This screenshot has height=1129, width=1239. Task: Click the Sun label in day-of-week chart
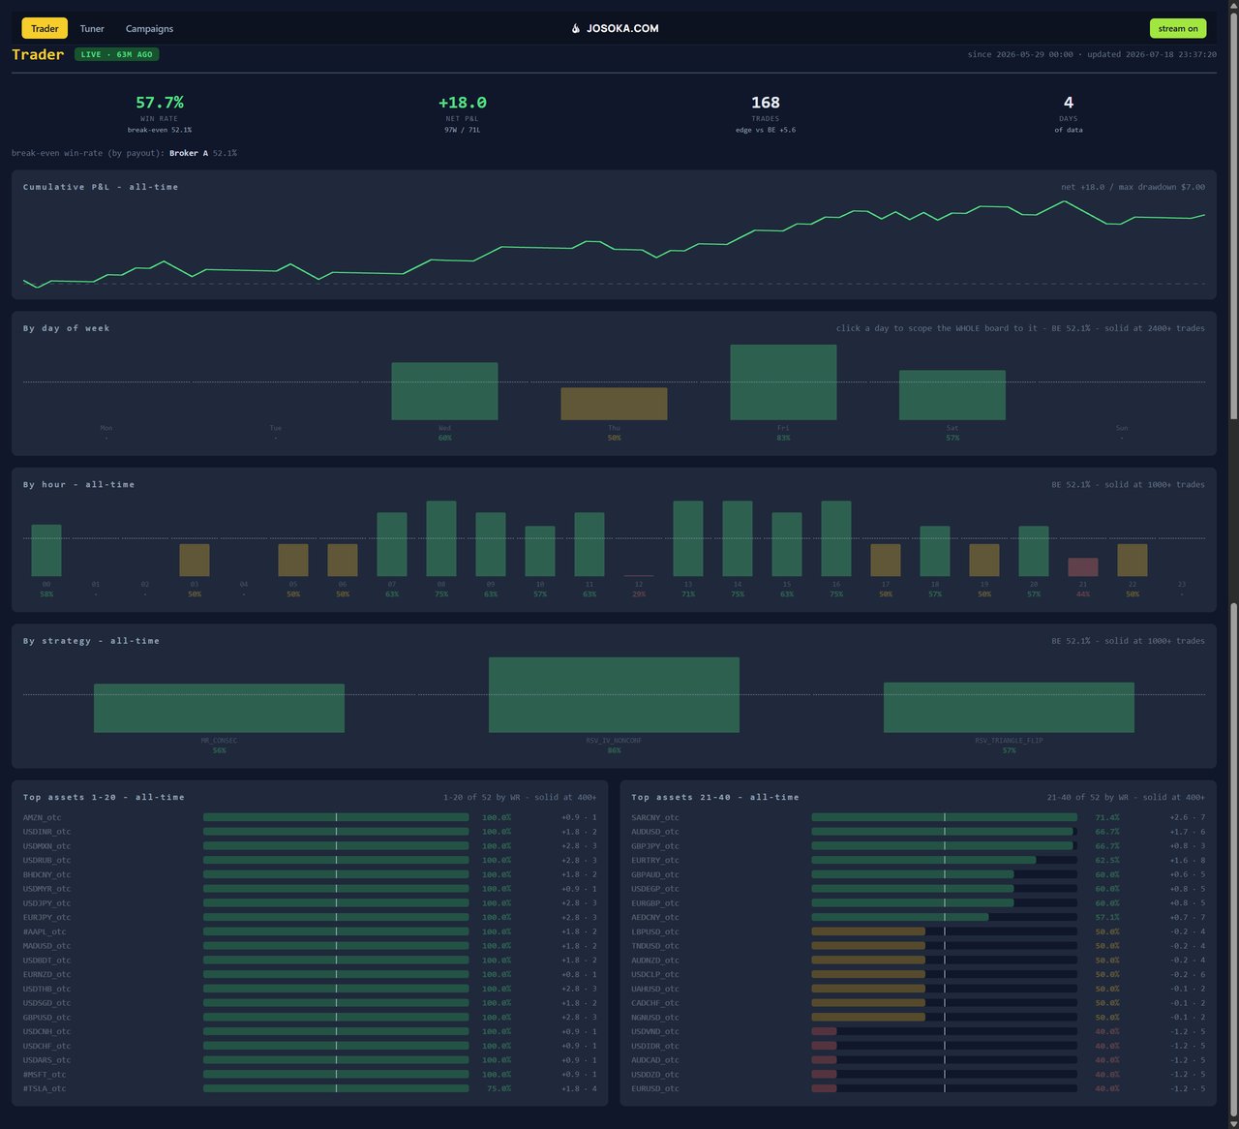[1122, 428]
